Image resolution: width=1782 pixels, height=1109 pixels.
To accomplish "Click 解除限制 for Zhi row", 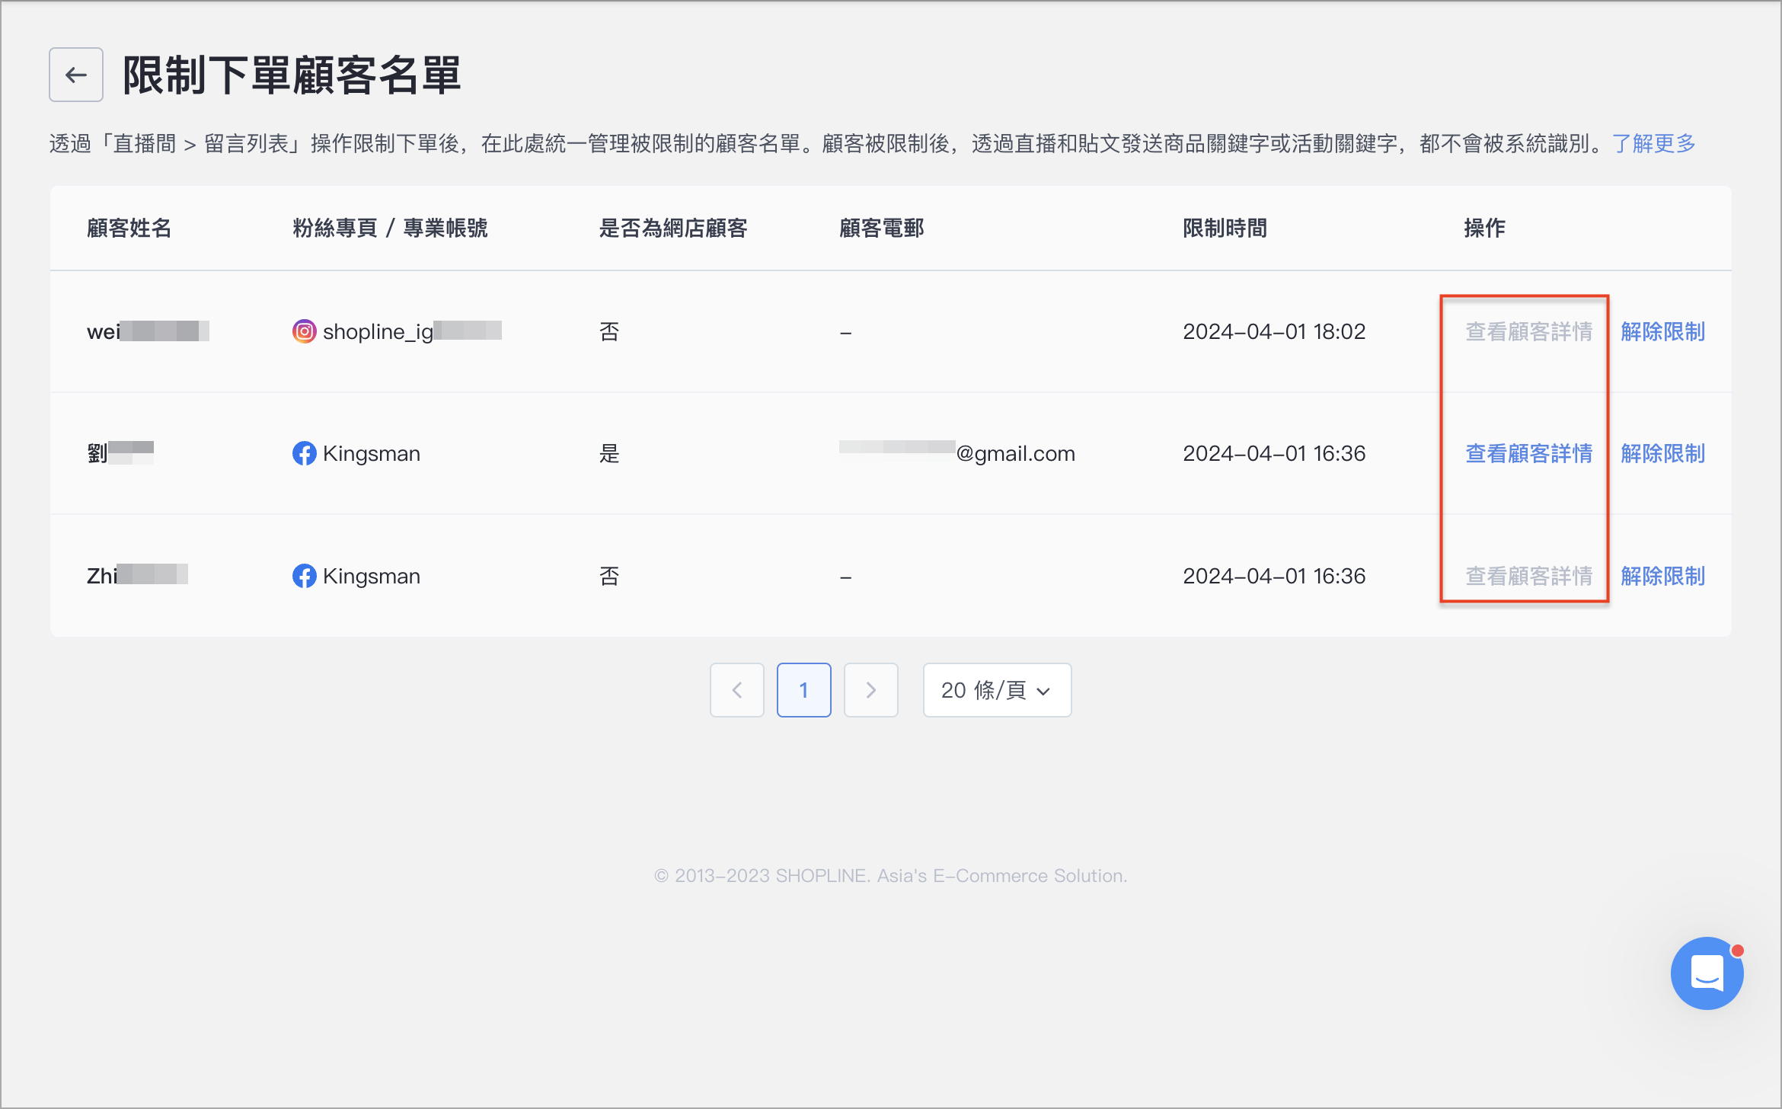I will pos(1663,576).
